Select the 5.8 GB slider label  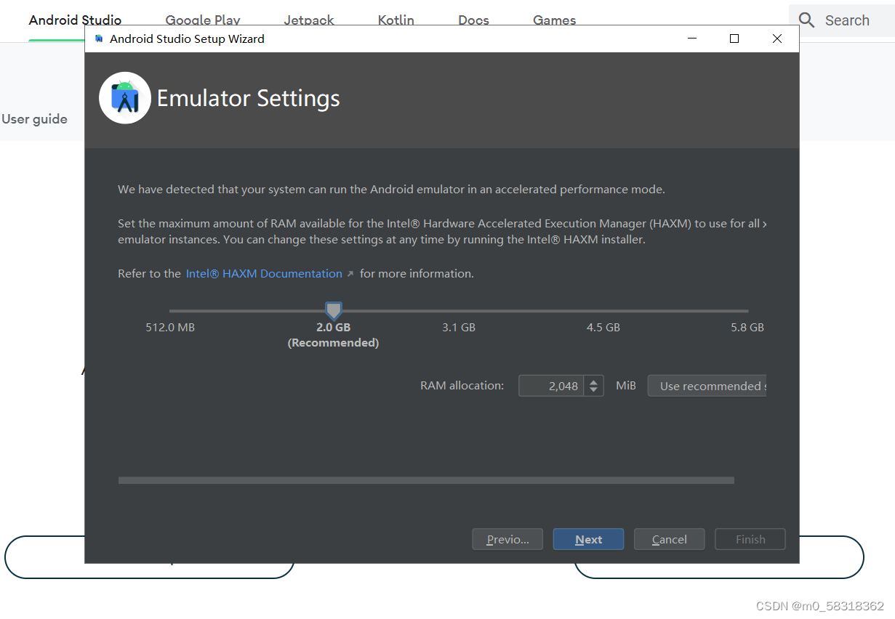coord(747,328)
